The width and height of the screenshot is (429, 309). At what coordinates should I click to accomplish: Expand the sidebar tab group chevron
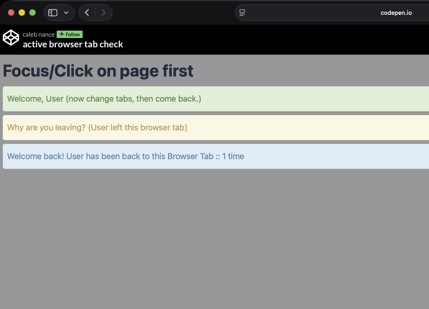(x=66, y=13)
